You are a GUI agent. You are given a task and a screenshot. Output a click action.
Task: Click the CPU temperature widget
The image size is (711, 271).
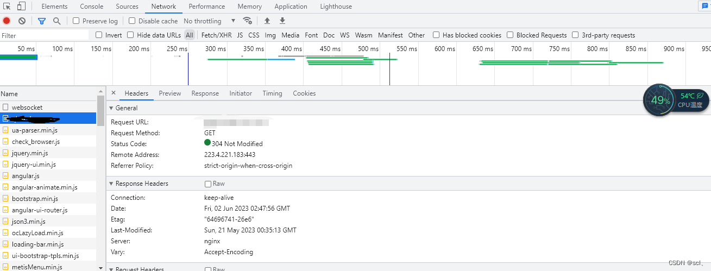coord(676,100)
